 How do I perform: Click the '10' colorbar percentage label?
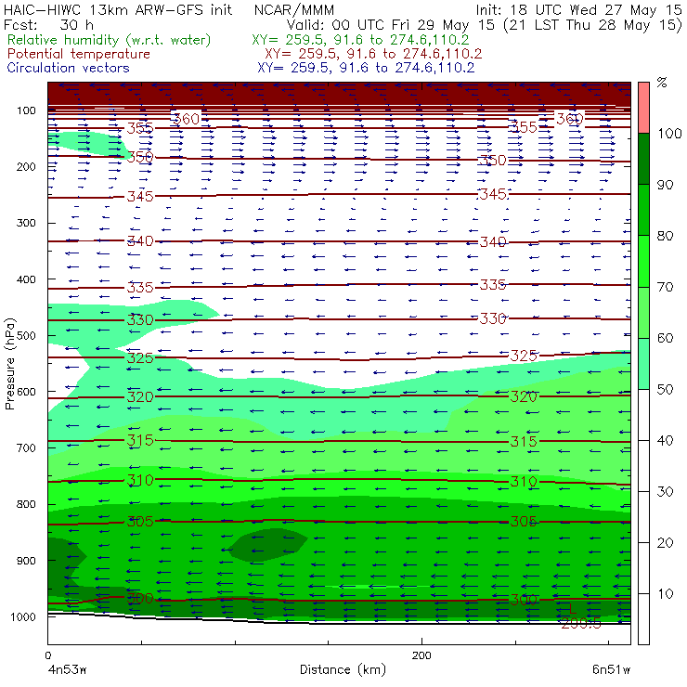[x=665, y=594]
